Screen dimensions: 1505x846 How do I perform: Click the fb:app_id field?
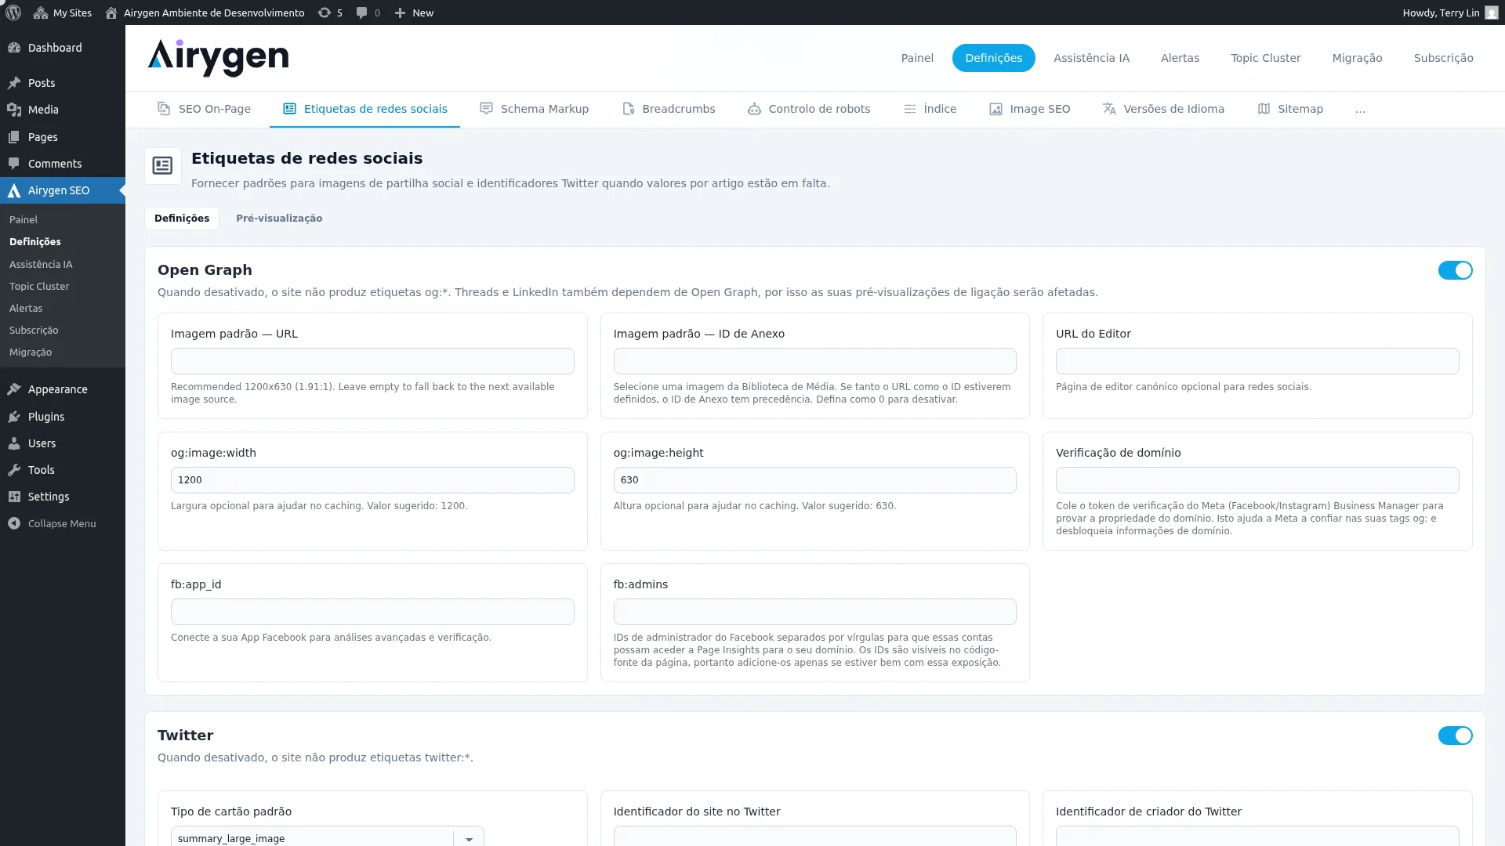(372, 612)
